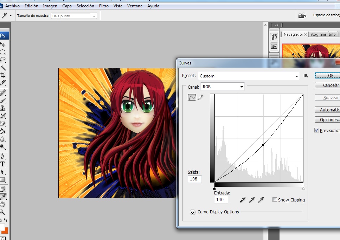Launch Adobe Bridge from options bar
The image size is (340, 240).
coord(302,16)
